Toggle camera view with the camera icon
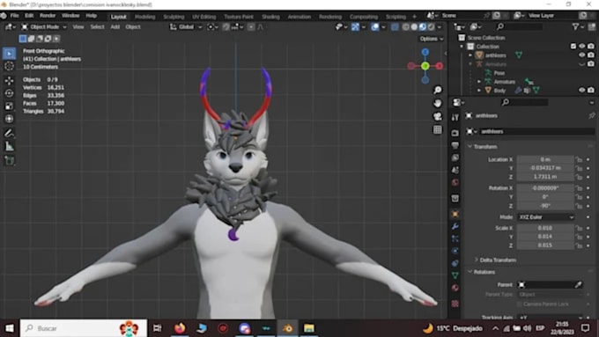The image size is (599, 337). click(x=438, y=116)
